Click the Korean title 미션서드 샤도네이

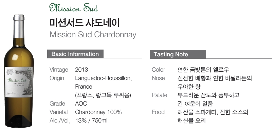click(x=85, y=23)
